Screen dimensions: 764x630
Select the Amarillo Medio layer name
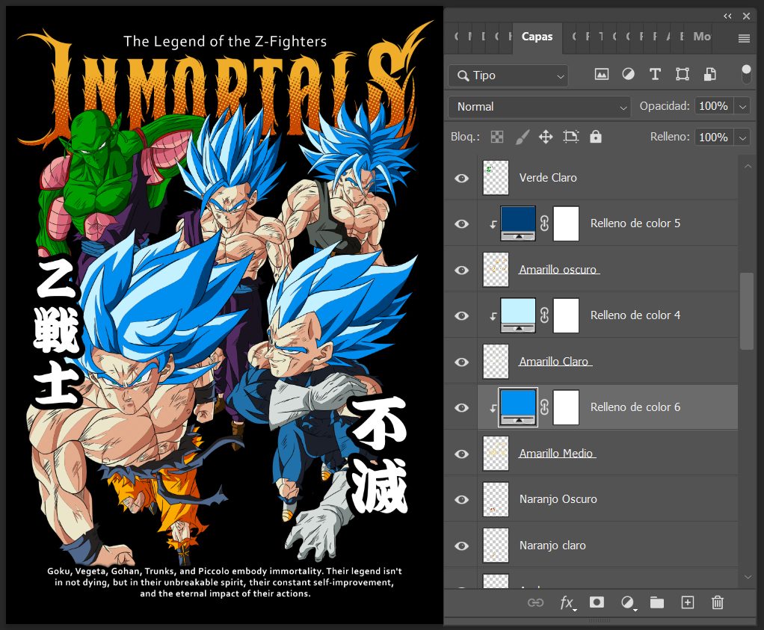point(556,453)
